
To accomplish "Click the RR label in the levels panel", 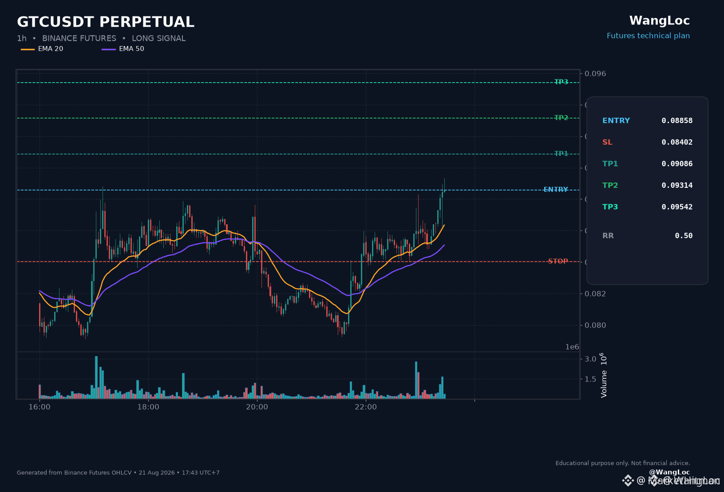I will 608,236.
